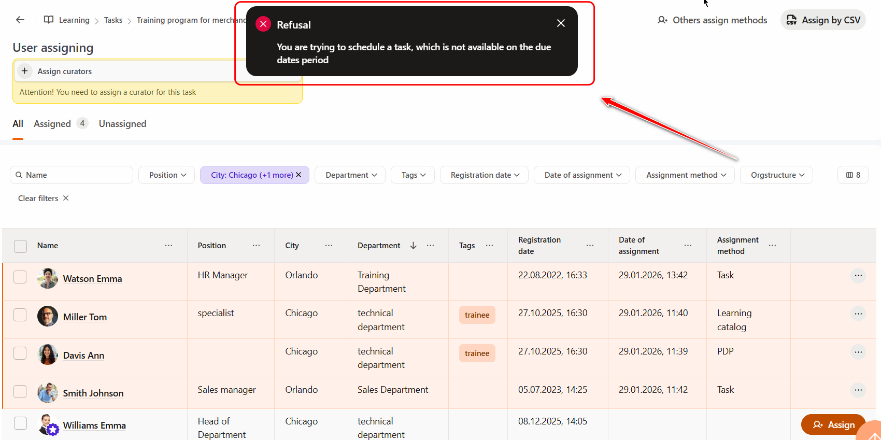Toggle the select-all checkbox in header
The width and height of the screenshot is (881, 440).
click(x=20, y=246)
